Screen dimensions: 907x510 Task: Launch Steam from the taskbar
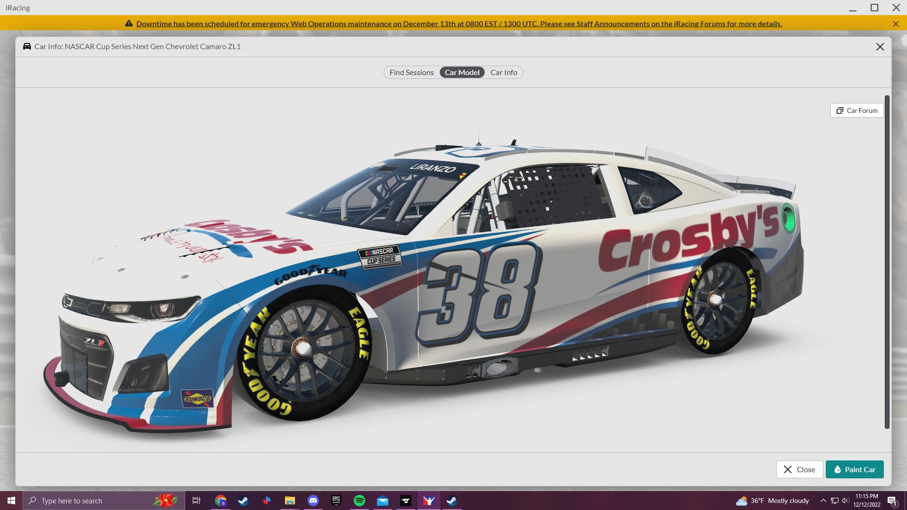244,501
